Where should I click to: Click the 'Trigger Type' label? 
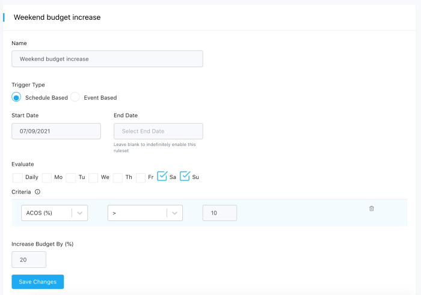[x=28, y=85]
